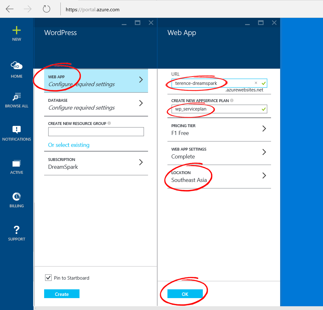323x310 pixels.
Task: Focus the wp_serviceplan input field
Action: [219, 109]
